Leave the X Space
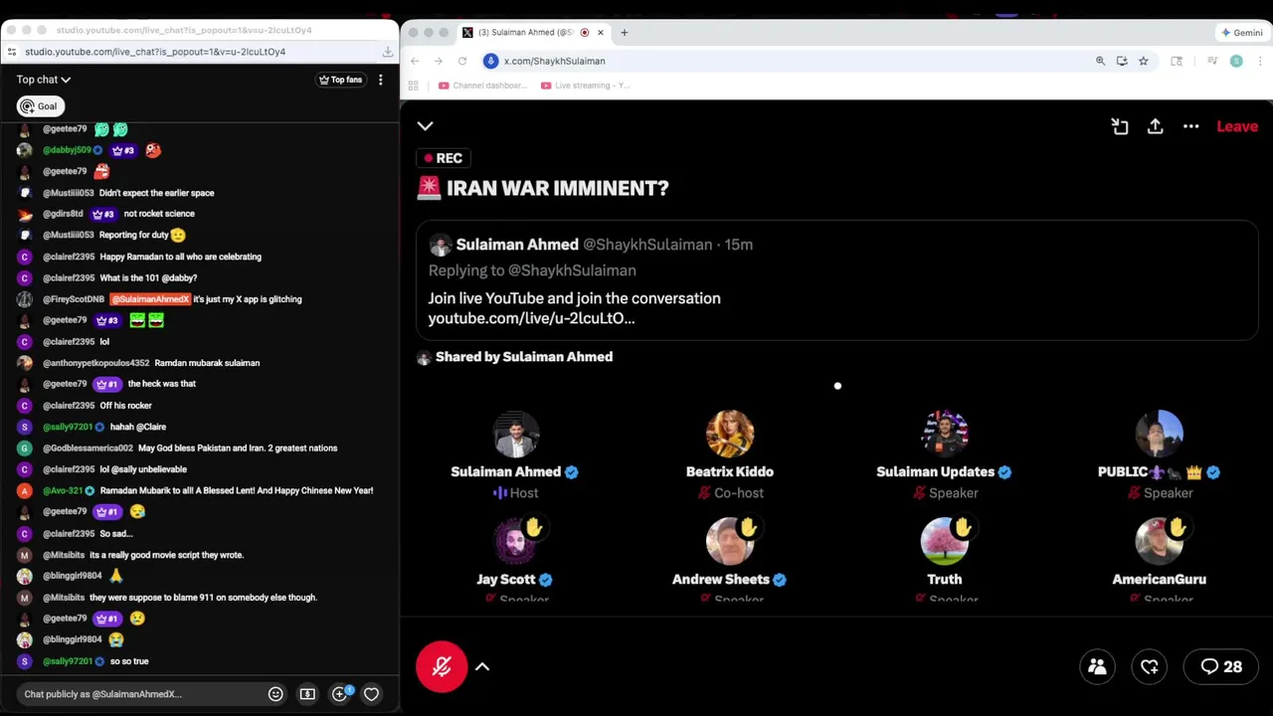Screen dimensions: 1273x716 pos(1237,126)
